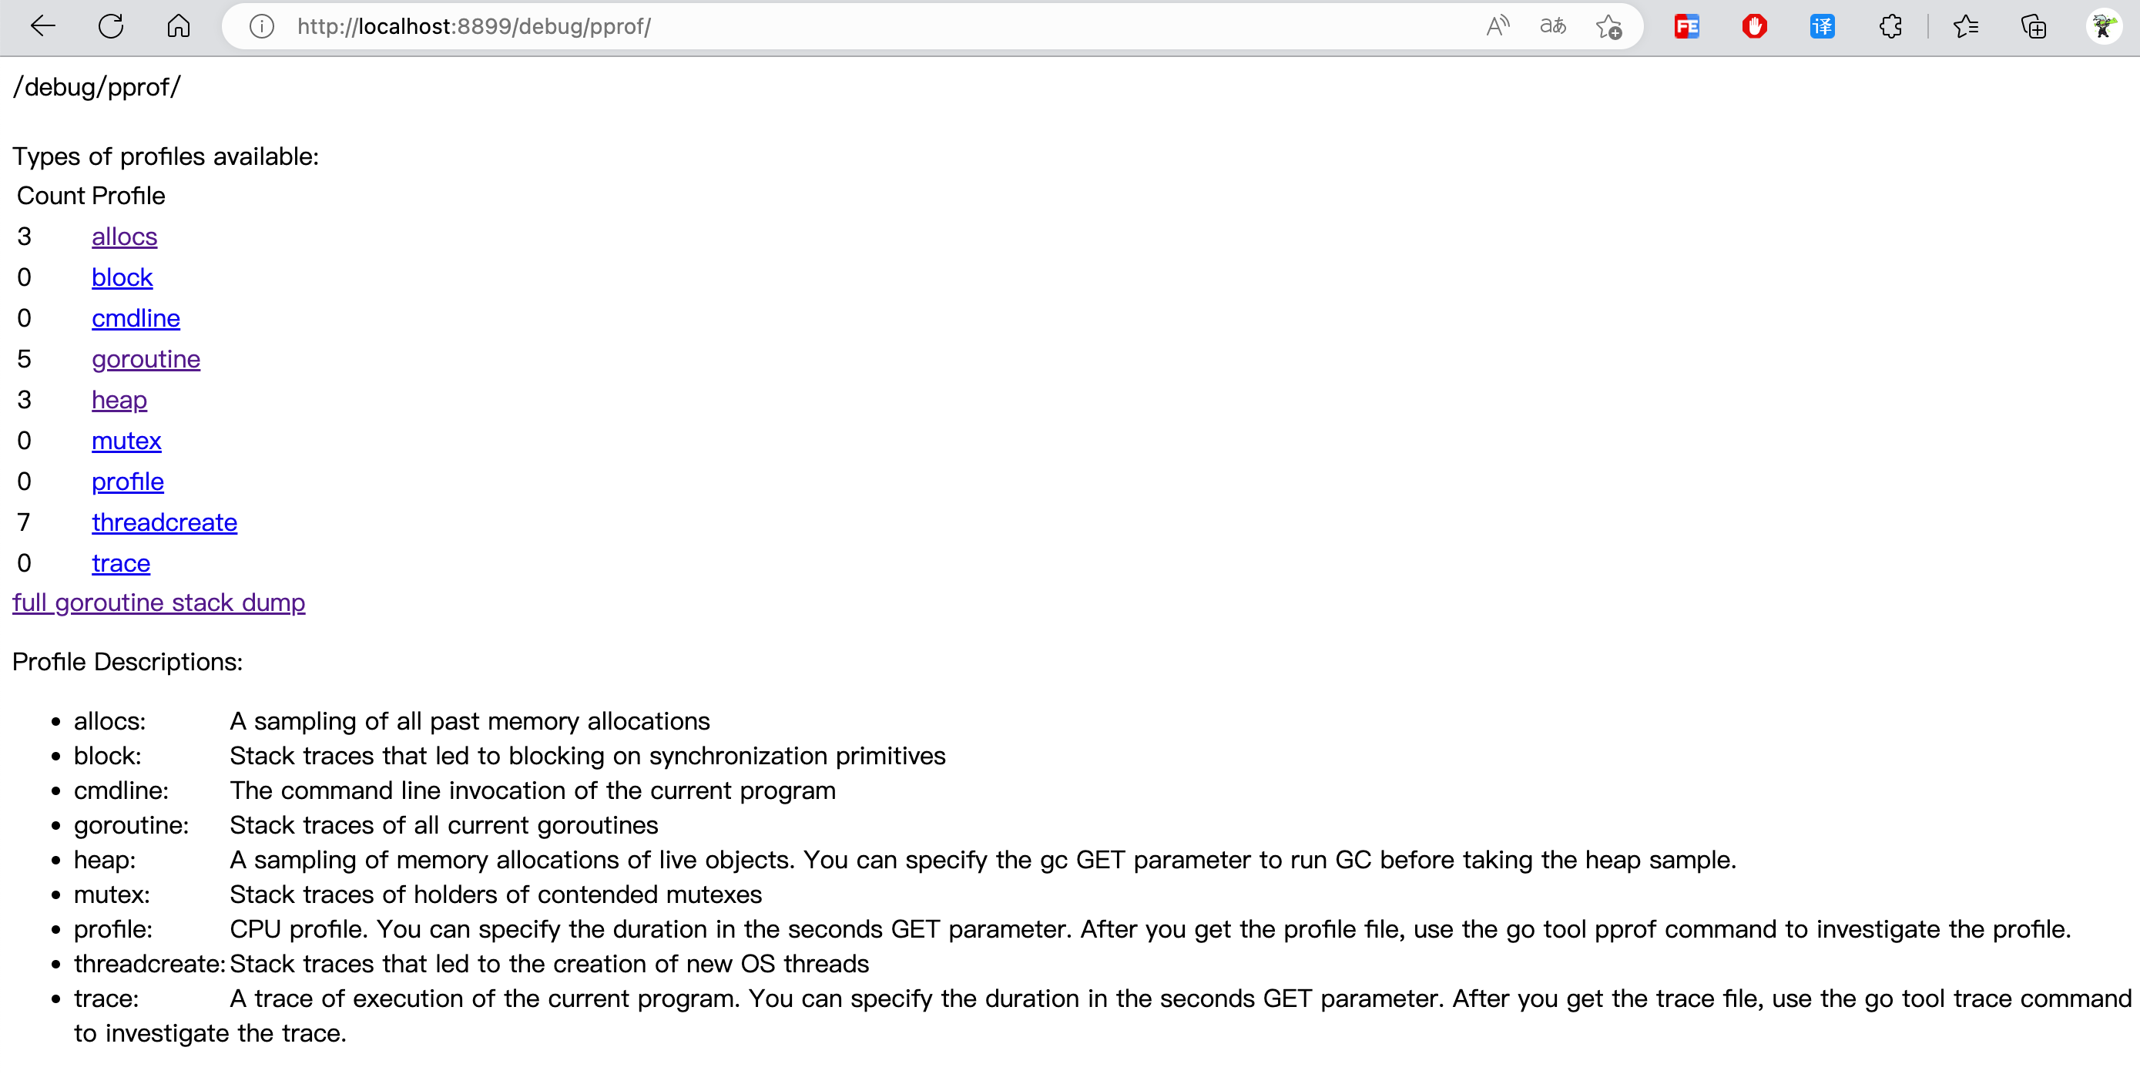This screenshot has height=1074, width=2140.
Task: Click the trace profile link
Action: [119, 563]
